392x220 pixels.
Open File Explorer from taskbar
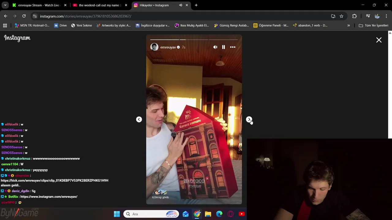click(208, 214)
